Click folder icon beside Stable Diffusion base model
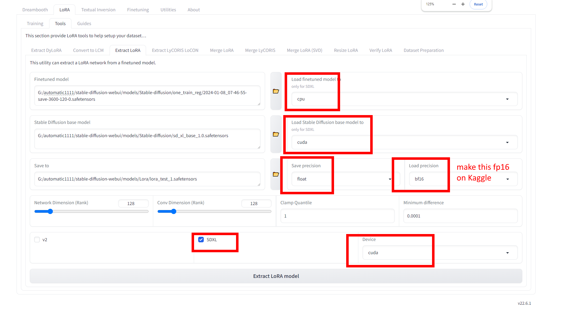This screenshot has width=564, height=316. pos(276,134)
